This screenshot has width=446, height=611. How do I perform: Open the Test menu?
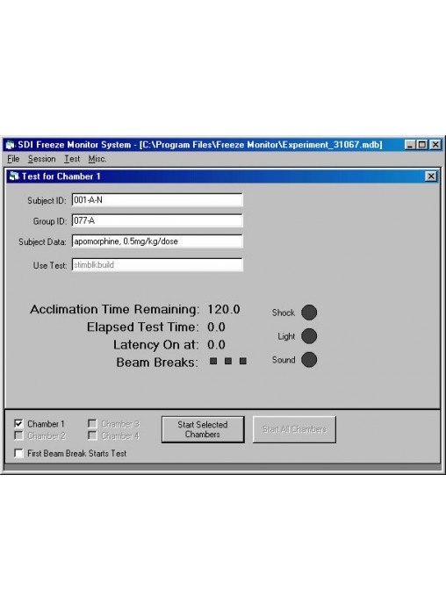click(x=72, y=159)
